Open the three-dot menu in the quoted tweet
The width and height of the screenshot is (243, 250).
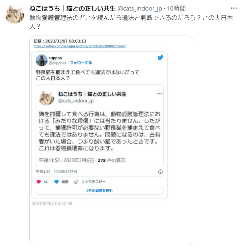[159, 94]
